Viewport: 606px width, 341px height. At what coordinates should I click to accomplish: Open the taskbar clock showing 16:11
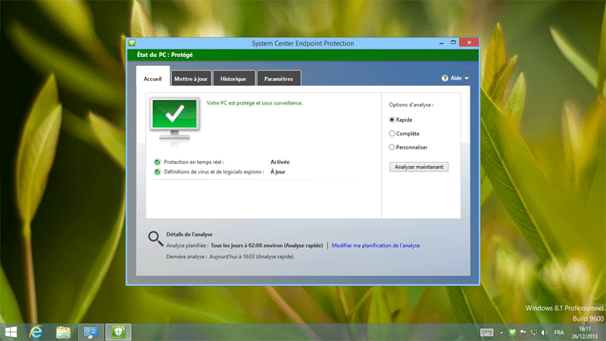[584, 333]
